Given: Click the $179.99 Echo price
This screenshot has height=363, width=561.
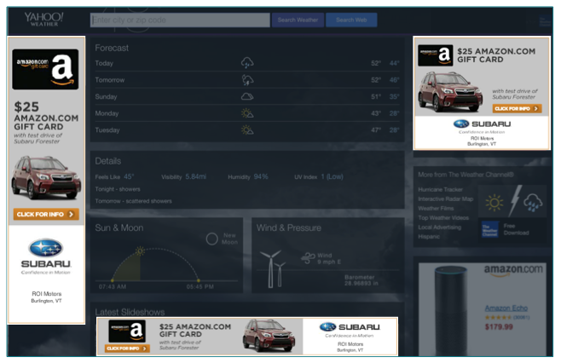Looking at the screenshot, I should [499, 326].
